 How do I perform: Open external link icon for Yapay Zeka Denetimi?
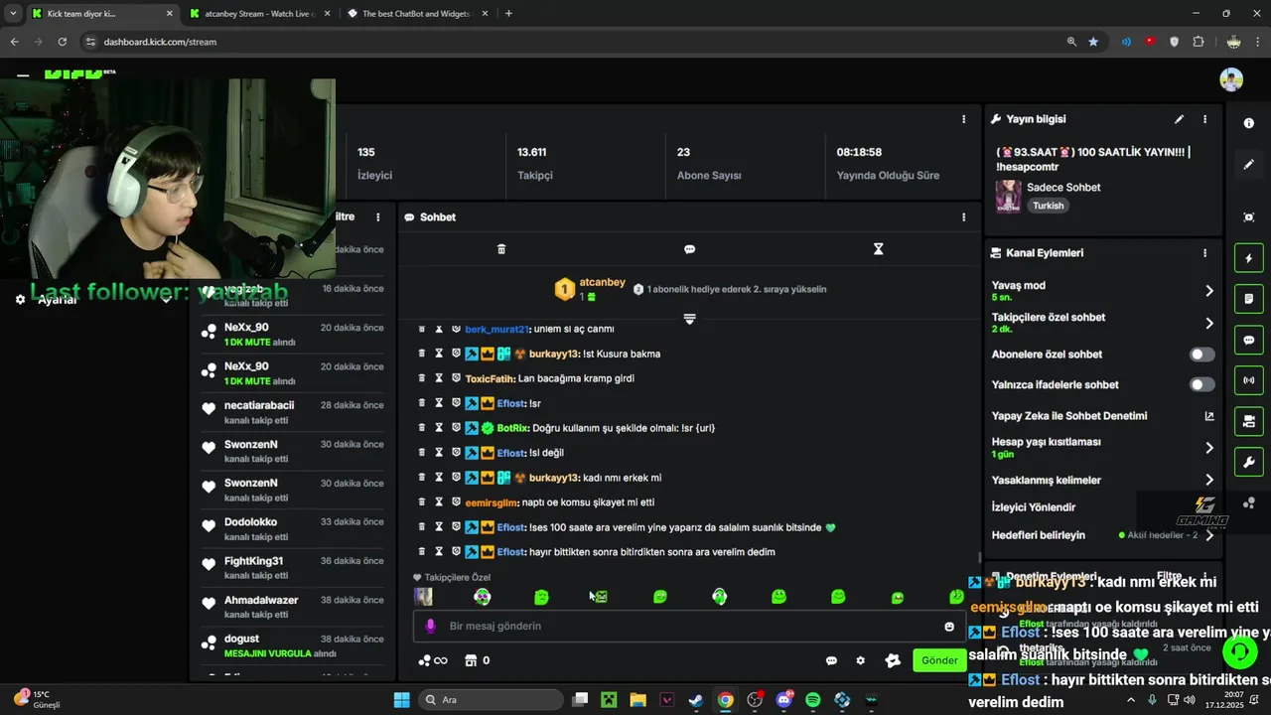click(x=1208, y=416)
